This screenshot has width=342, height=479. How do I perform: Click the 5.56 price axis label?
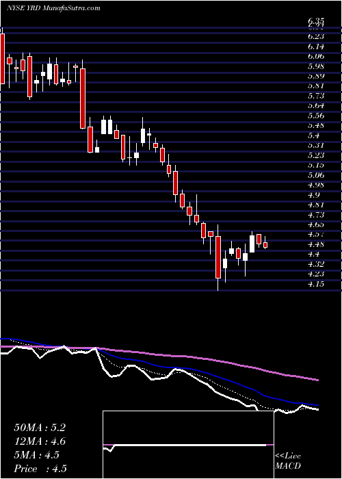point(316,116)
